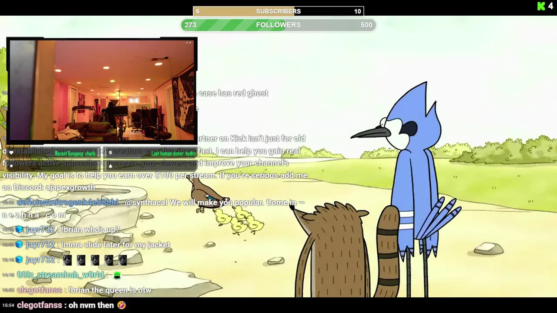Viewport: 557px width, 313px height.
Task: Click the green Kick logo
Action: [x=541, y=6]
